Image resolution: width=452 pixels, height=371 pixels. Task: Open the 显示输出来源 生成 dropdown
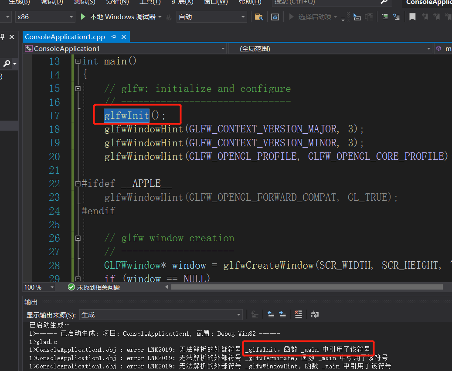(x=160, y=315)
